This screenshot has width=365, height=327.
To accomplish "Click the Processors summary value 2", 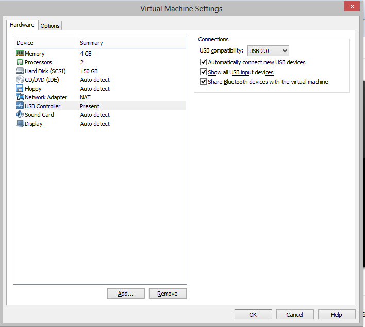I will (82, 62).
